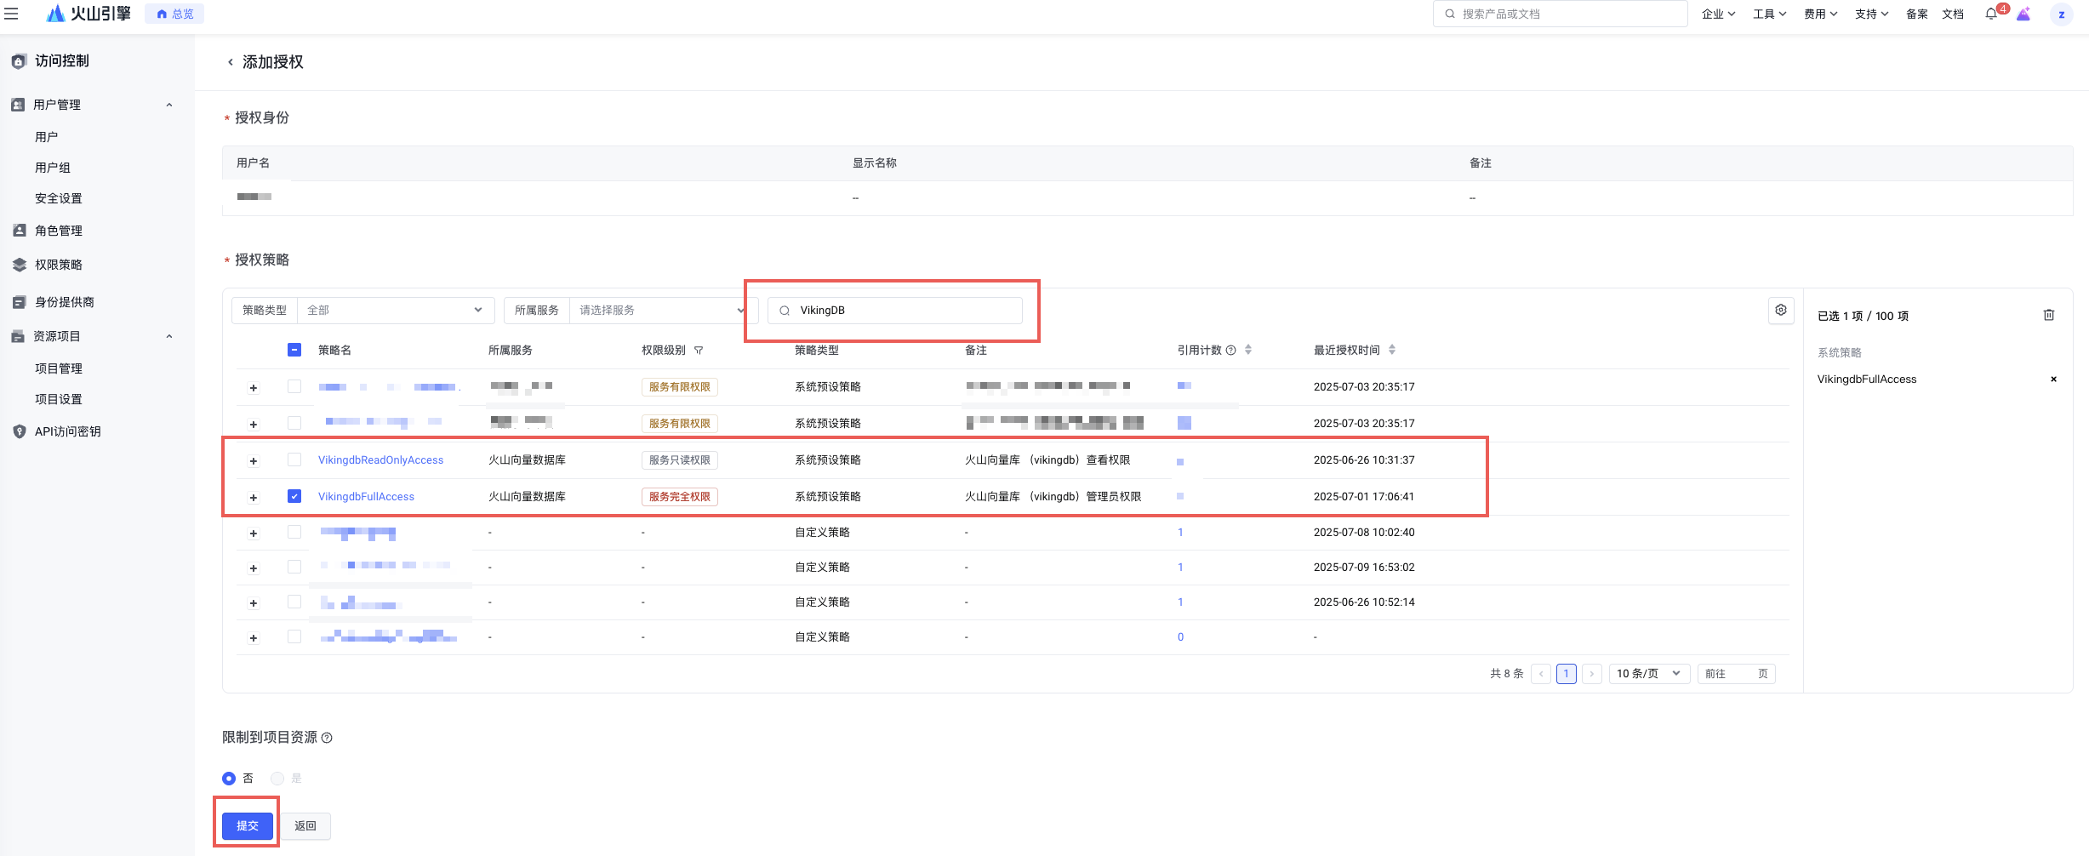Click the VikingDB policy search field

(894, 311)
